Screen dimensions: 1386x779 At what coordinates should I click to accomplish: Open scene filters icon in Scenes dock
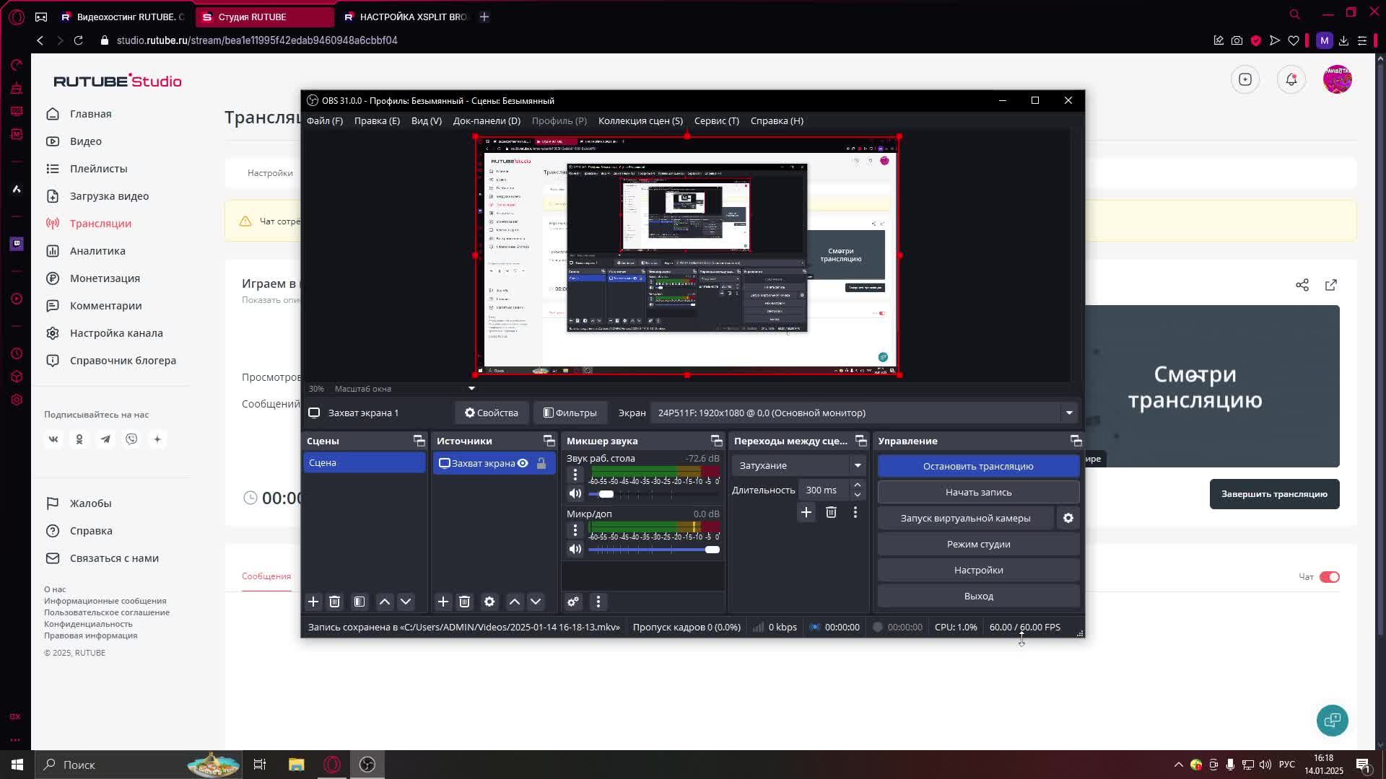point(359,602)
